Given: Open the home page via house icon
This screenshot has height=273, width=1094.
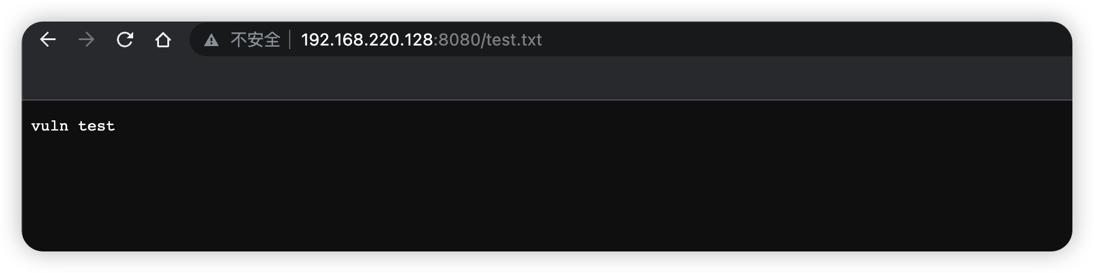Looking at the screenshot, I should (x=163, y=40).
